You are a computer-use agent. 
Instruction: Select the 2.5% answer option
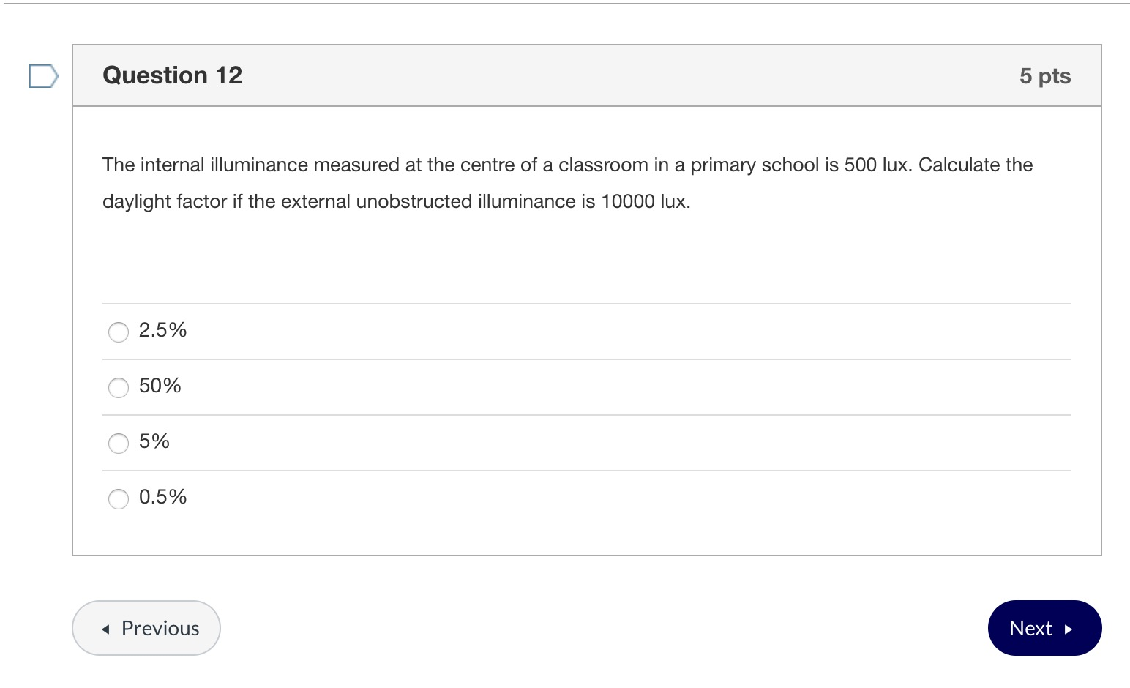click(x=118, y=332)
